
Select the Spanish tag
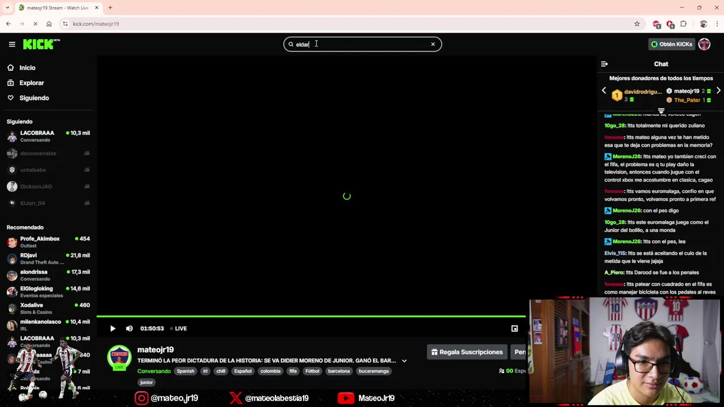click(x=185, y=371)
